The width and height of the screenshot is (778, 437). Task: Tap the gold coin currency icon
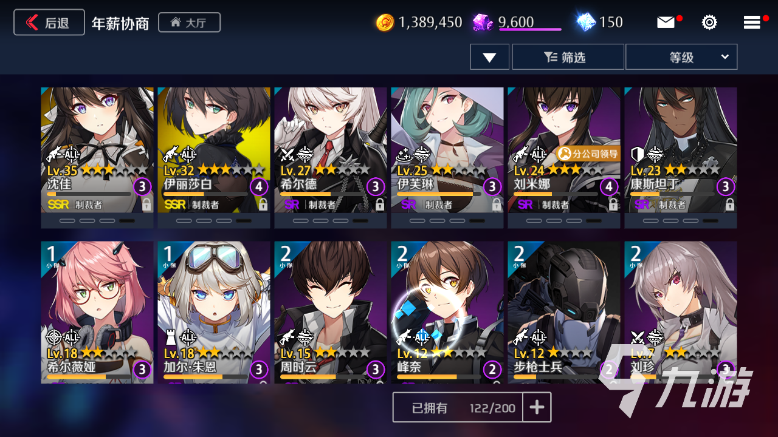tap(385, 22)
